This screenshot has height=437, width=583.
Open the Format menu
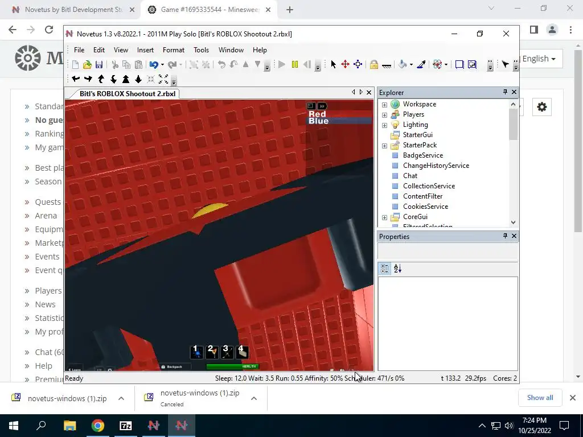[x=174, y=50]
